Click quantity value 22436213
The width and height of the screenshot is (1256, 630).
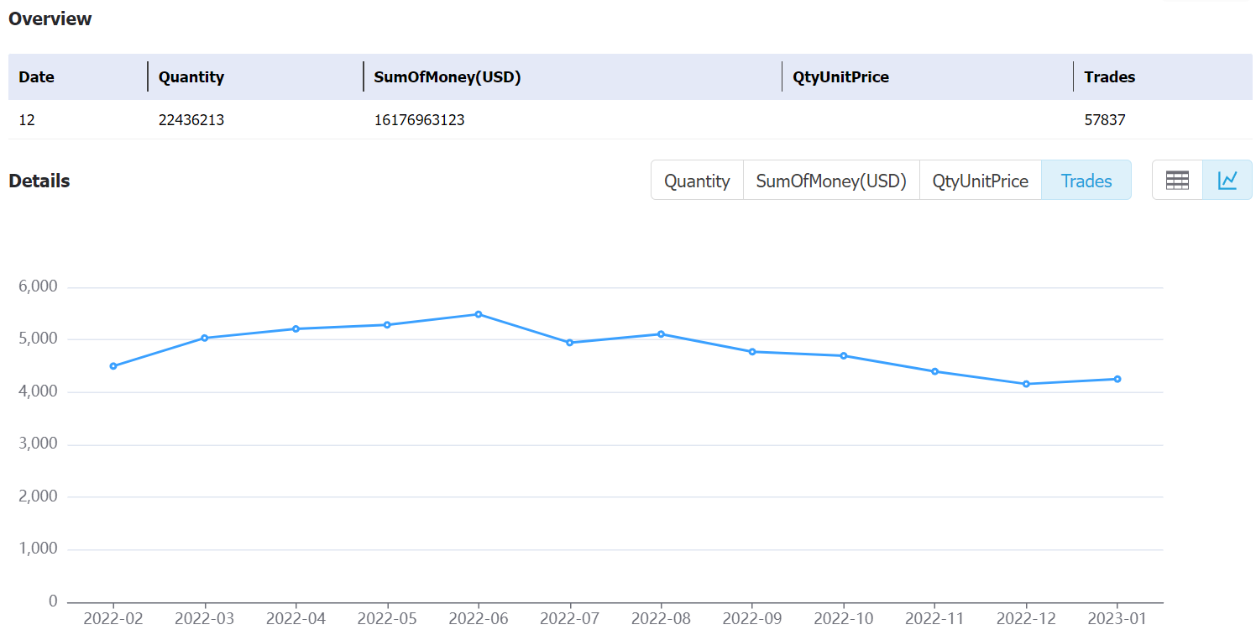(x=191, y=120)
